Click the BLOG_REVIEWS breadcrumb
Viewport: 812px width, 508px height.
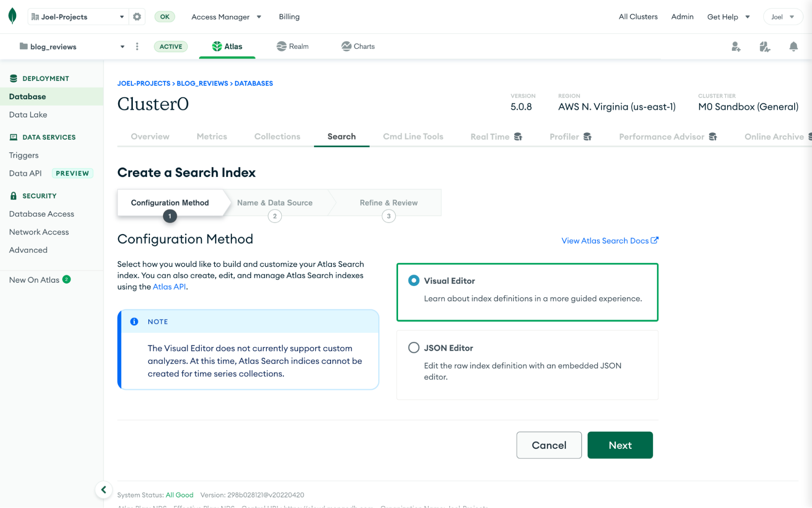click(202, 83)
